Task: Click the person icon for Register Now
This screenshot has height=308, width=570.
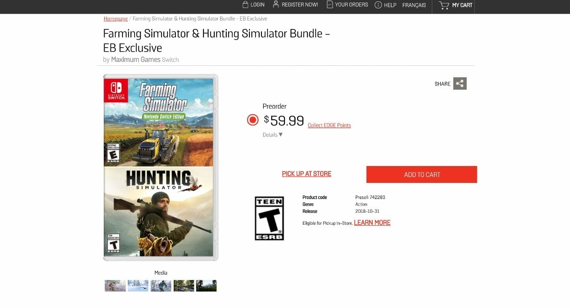Action: [x=276, y=4]
